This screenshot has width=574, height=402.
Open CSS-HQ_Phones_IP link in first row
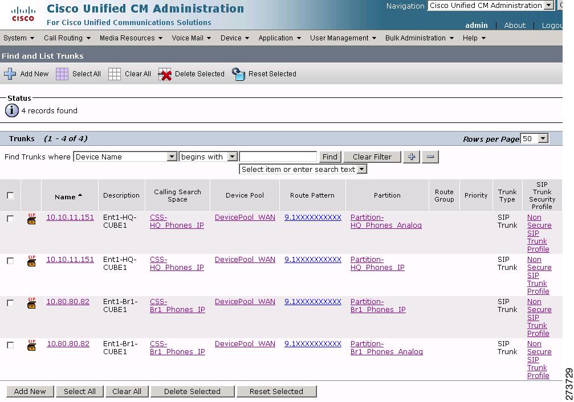point(177,221)
